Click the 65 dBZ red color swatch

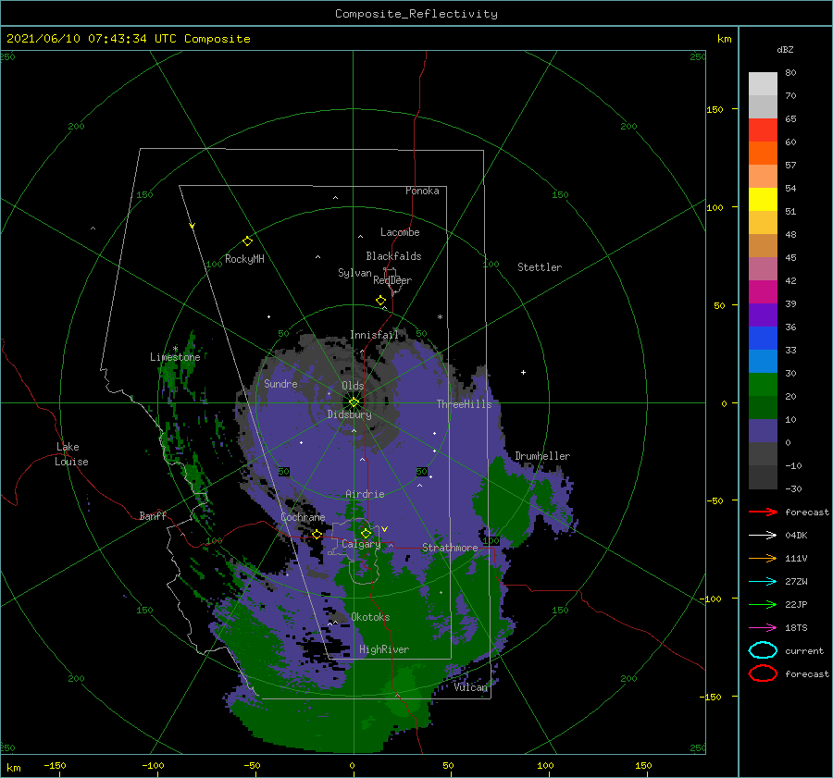[763, 130]
